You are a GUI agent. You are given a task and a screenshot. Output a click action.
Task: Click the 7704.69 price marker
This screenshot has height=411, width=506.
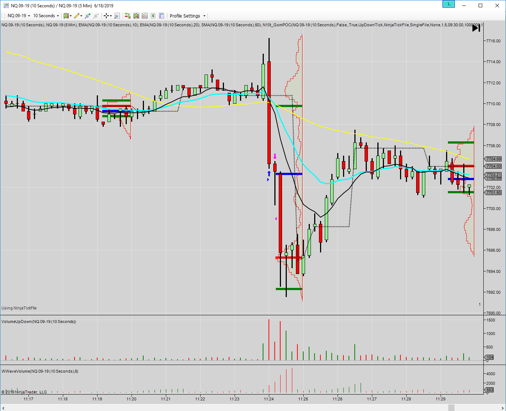pos(494,159)
